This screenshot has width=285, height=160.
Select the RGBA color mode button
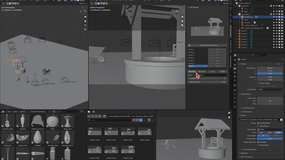click(x=278, y=132)
